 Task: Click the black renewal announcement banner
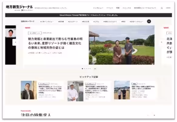88,15
